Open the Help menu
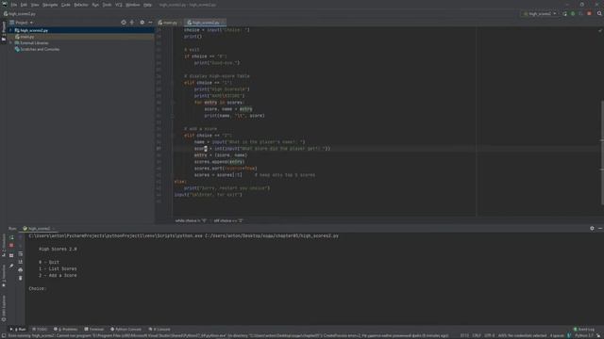 tap(147, 5)
